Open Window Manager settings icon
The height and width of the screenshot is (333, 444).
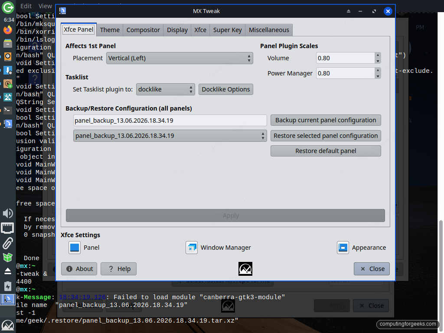(192, 248)
